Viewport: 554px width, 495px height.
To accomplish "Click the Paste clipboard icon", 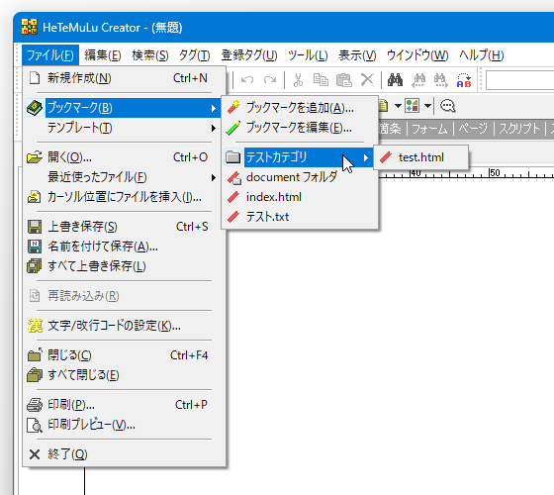I will 344,80.
